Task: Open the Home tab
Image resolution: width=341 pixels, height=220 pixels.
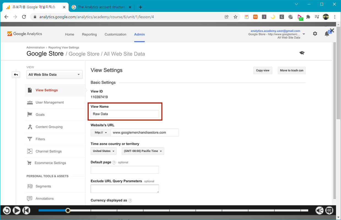Action: coord(69,34)
